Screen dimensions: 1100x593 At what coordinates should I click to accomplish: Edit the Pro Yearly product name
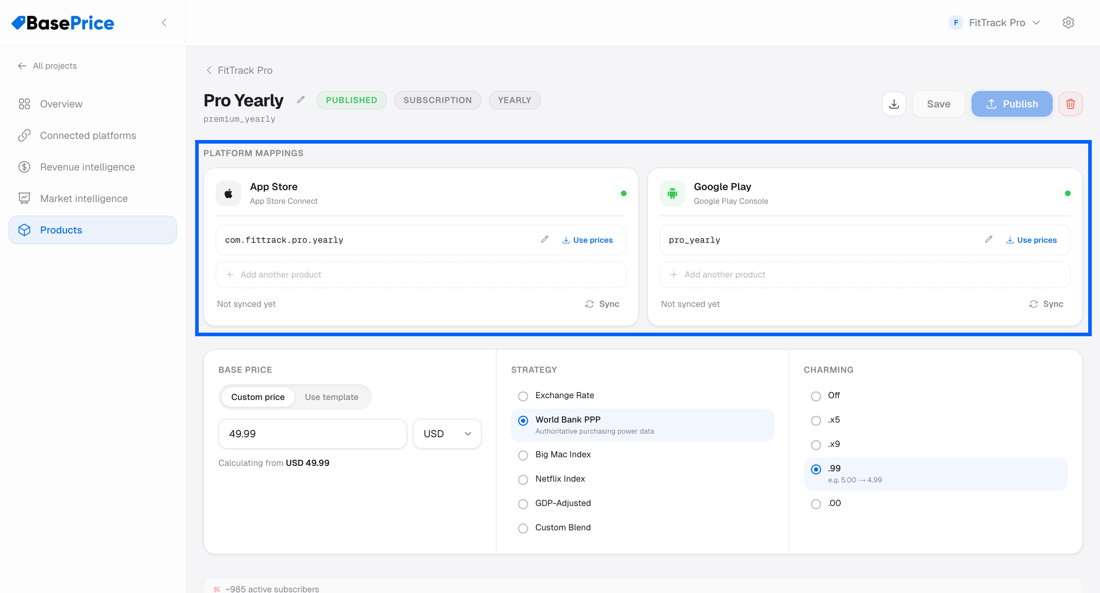pos(301,100)
